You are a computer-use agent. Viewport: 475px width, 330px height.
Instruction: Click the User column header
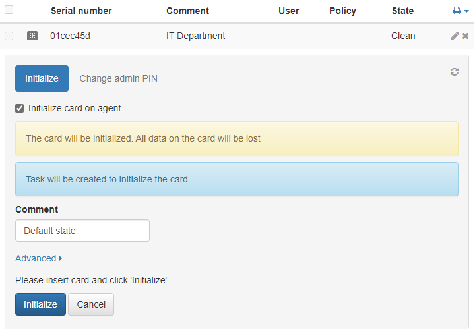coord(289,11)
